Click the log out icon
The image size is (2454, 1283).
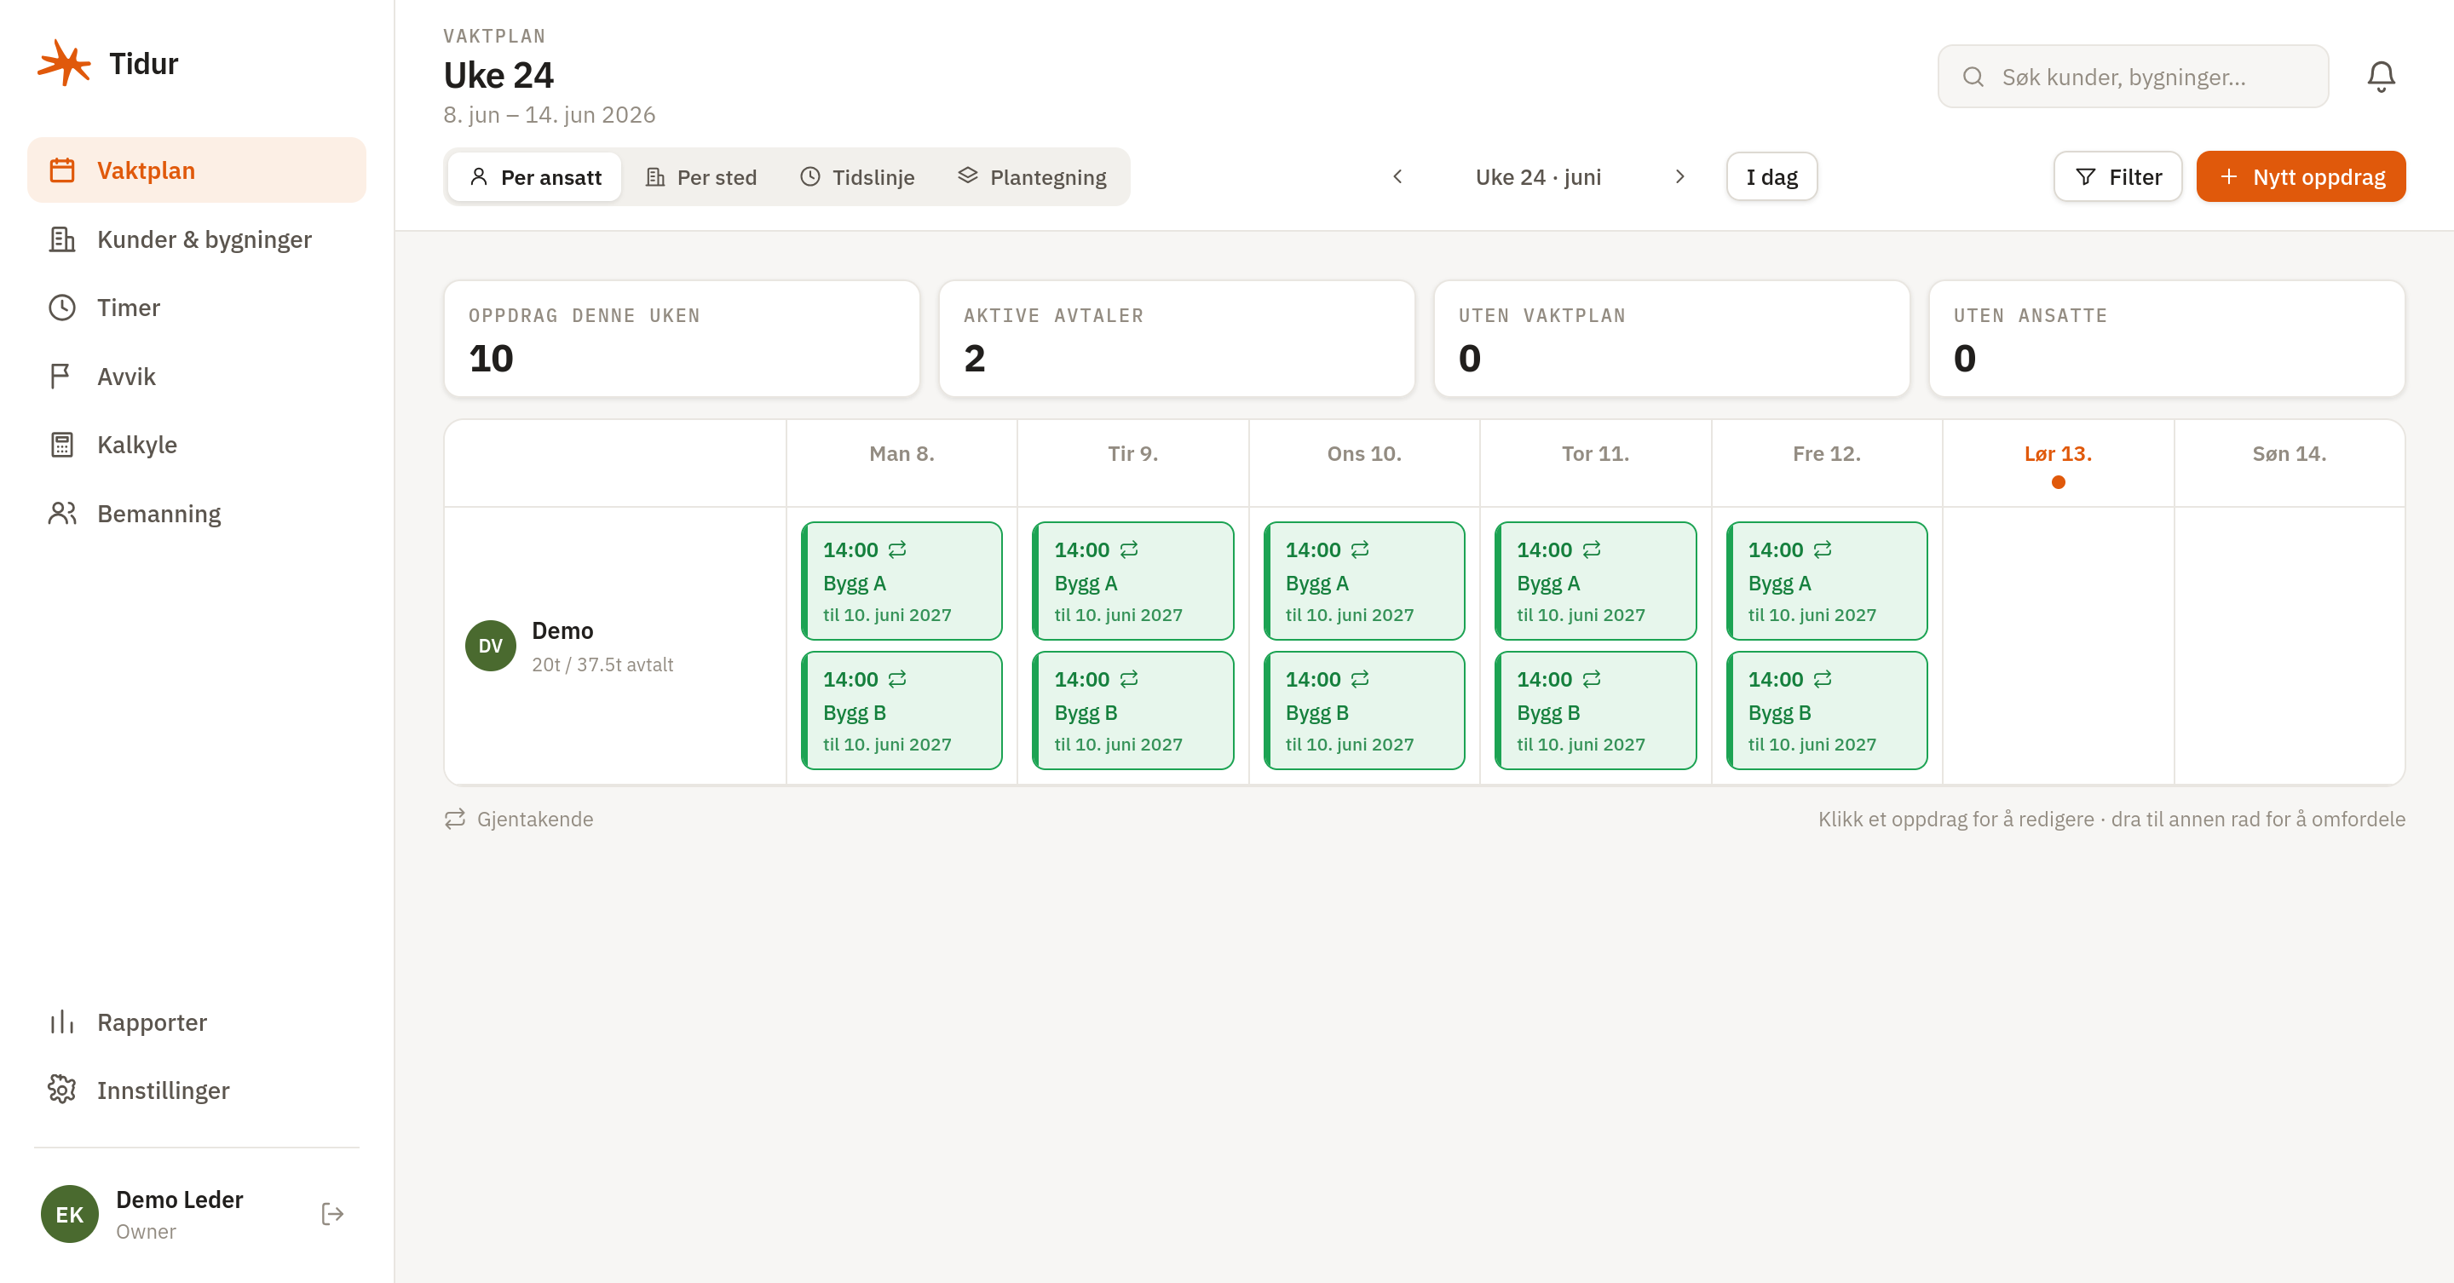[332, 1213]
